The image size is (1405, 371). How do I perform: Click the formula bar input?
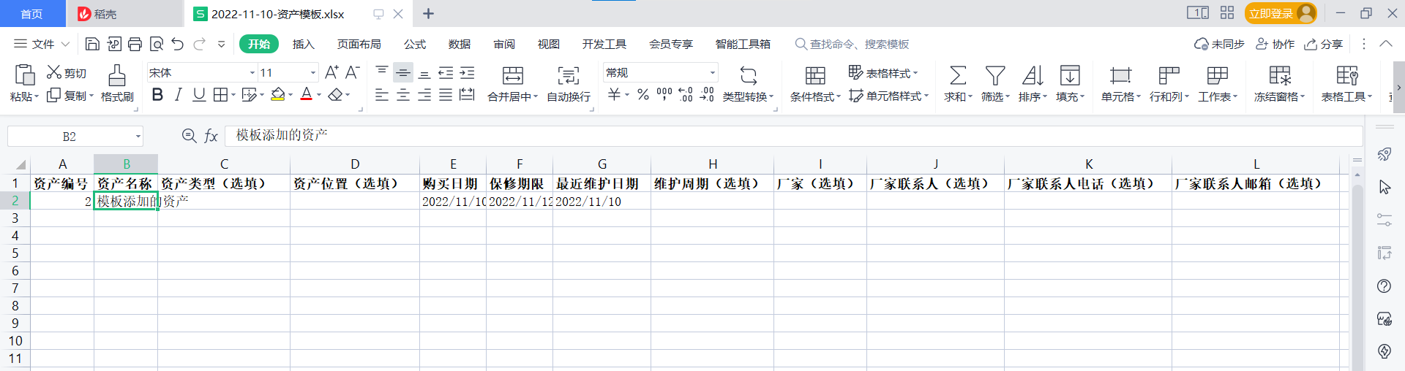[794, 136]
